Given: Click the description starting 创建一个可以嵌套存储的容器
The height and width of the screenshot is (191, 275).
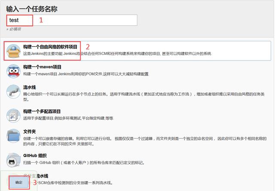Looking at the screenshot, I should click(145, 141).
